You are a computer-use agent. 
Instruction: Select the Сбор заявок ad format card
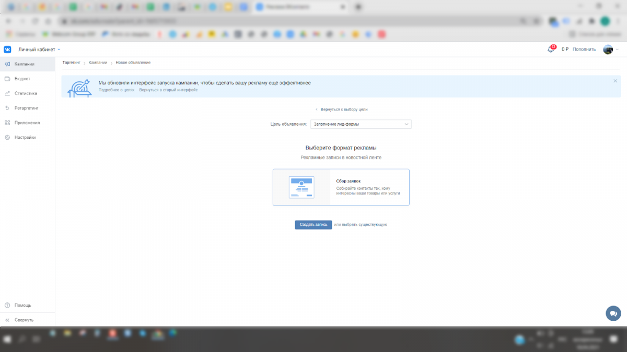[341, 187]
